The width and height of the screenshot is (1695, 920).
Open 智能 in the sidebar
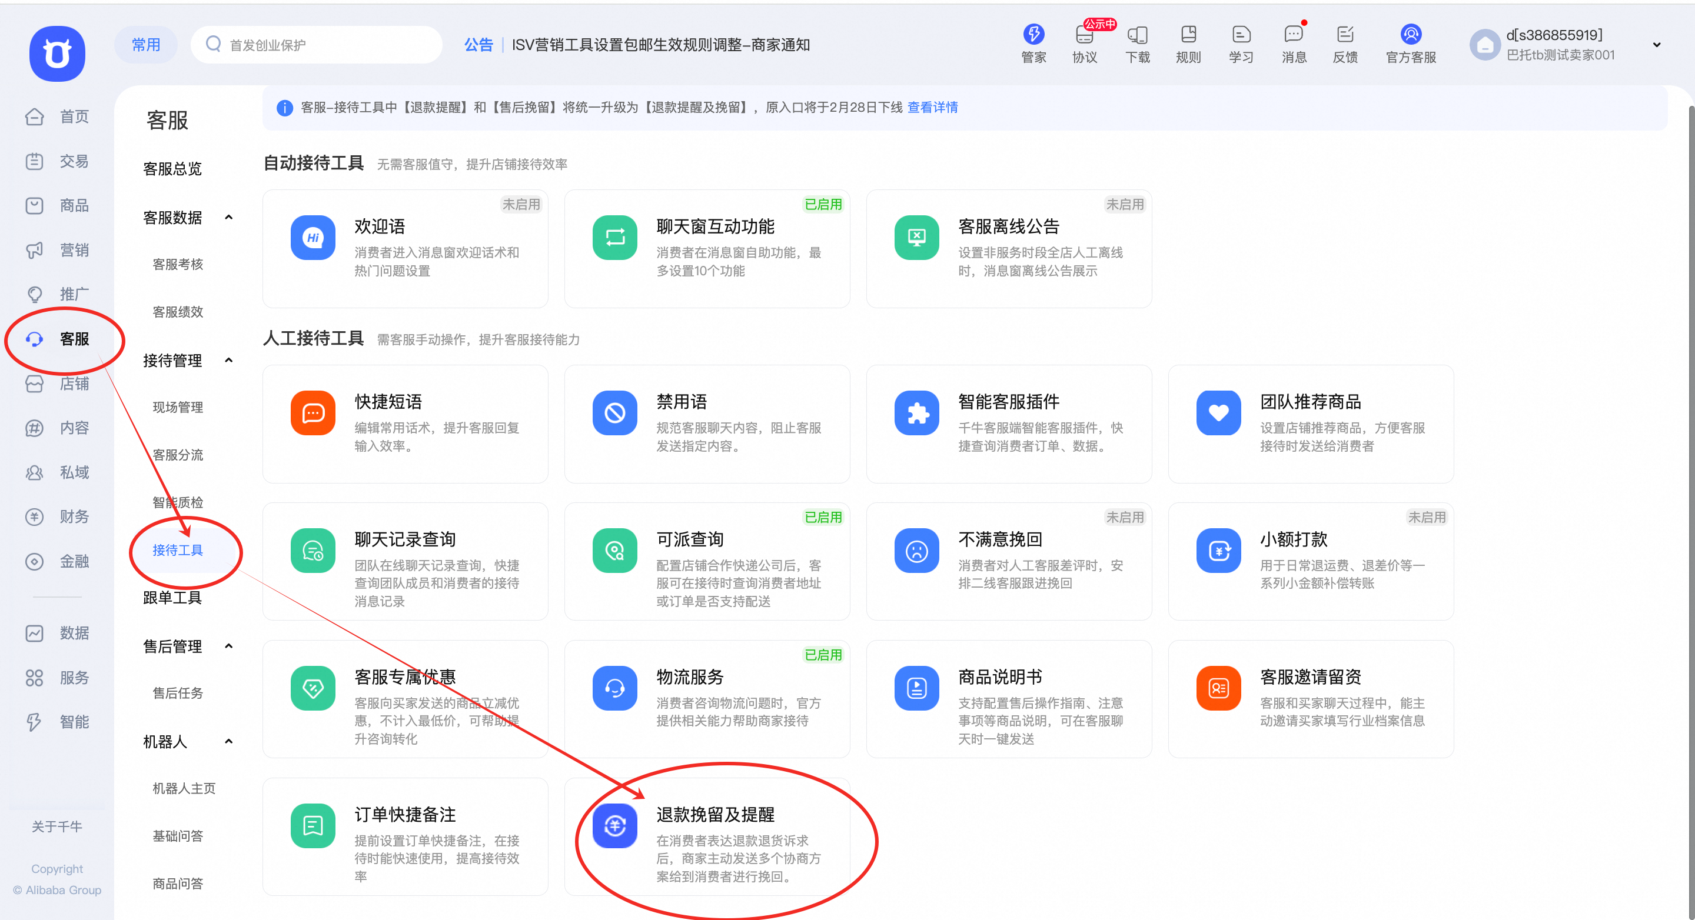tap(57, 722)
